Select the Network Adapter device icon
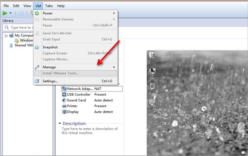248x156 pixels. coord(64,89)
